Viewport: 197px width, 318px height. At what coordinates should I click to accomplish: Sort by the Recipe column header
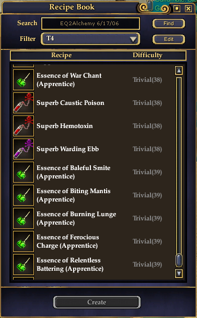coord(62,55)
